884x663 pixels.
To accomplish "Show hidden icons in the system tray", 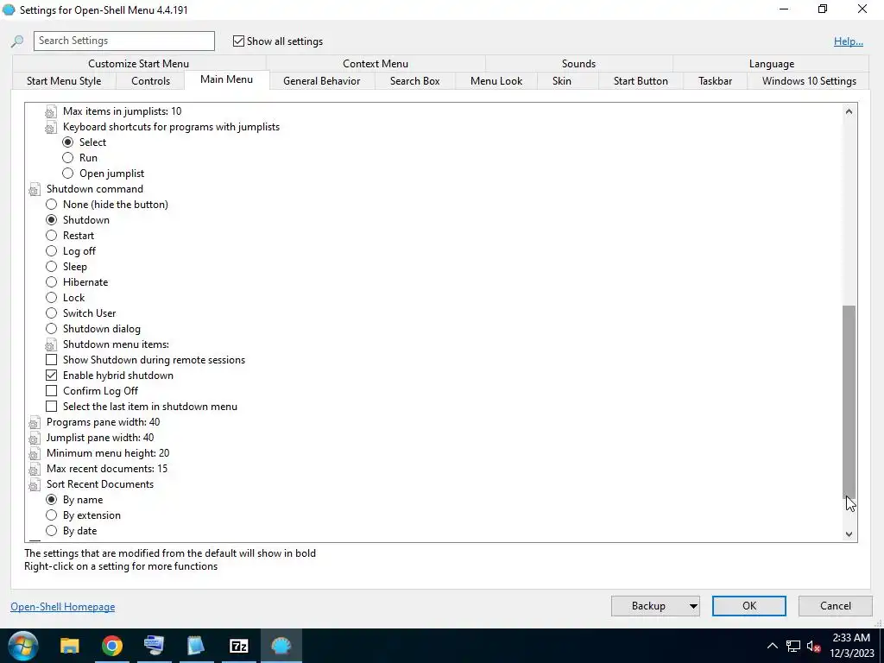I will 773,646.
